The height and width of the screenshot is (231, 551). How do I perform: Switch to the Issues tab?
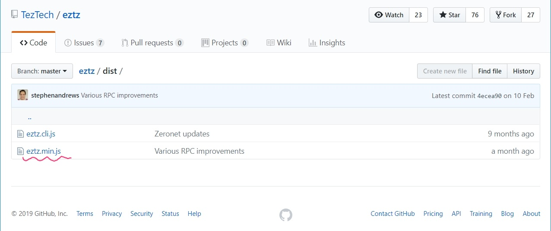pos(84,43)
